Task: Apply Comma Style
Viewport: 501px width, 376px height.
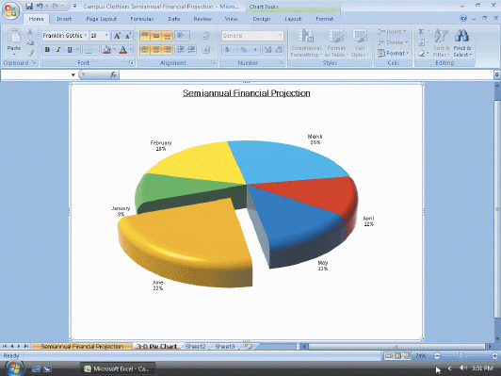Action: click(255, 50)
